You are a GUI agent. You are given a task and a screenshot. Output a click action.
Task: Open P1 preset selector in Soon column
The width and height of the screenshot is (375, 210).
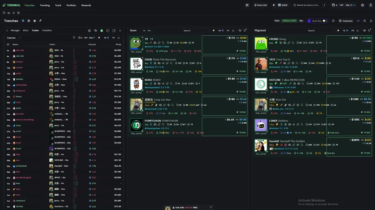tap(228, 31)
